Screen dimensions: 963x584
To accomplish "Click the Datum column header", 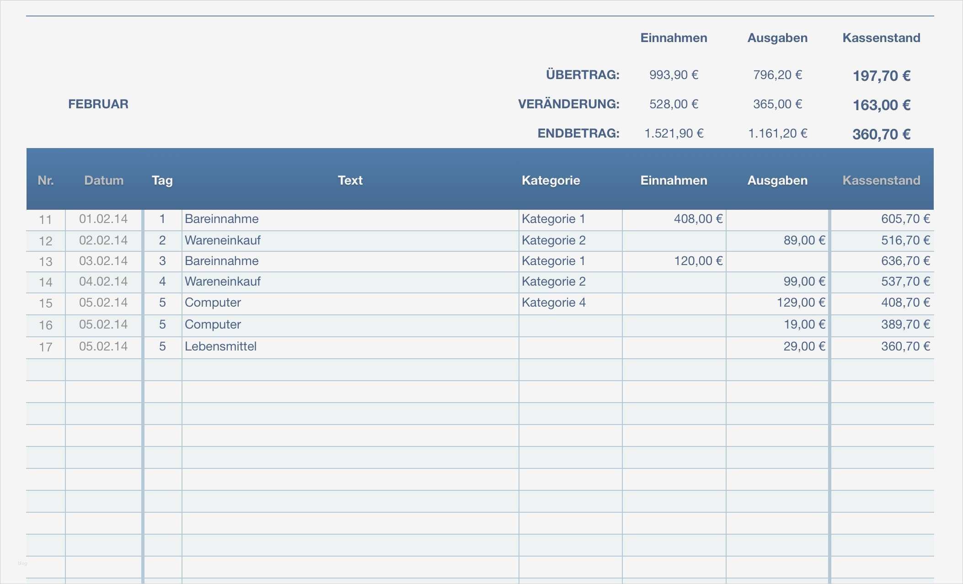I will [104, 181].
